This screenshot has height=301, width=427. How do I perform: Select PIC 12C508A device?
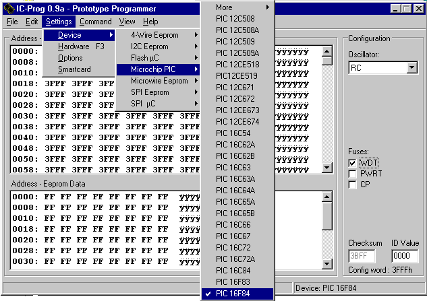(237, 30)
